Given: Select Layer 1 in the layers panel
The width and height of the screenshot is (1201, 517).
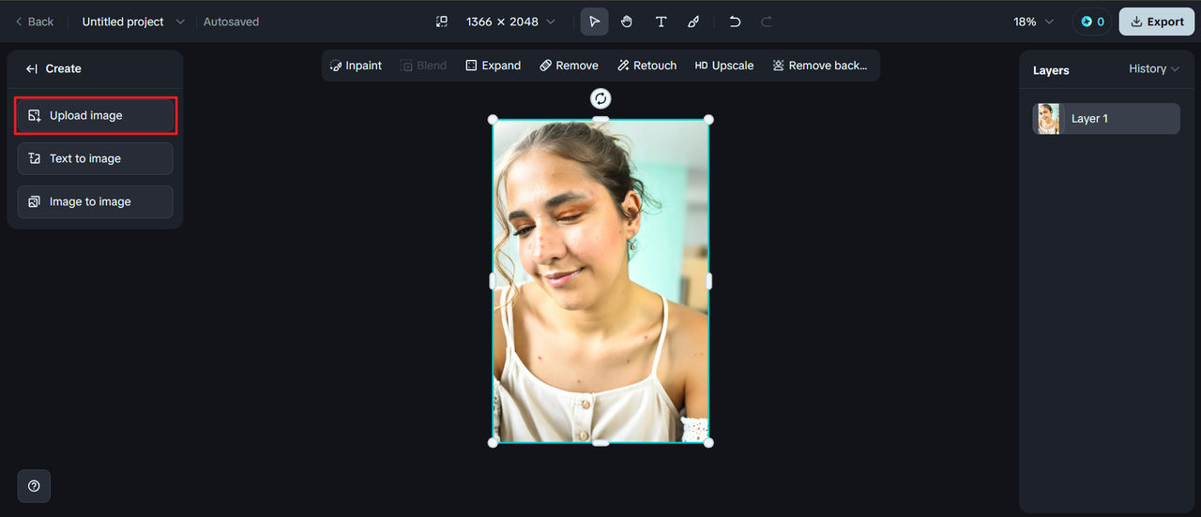Looking at the screenshot, I should (x=1106, y=119).
